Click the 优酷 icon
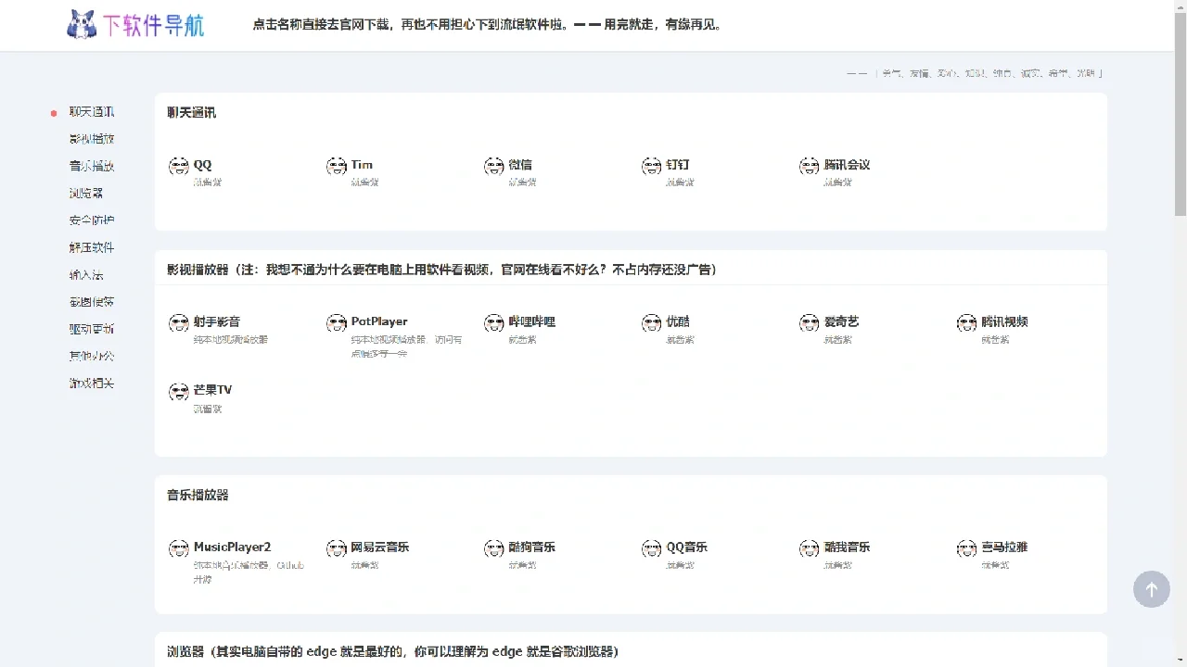Screen dimensions: 1187x667 pos(652,323)
